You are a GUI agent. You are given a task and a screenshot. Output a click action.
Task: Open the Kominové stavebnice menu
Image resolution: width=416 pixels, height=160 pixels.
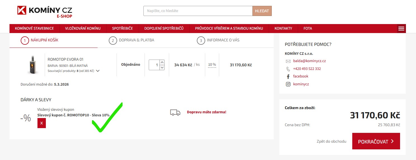point(34,29)
